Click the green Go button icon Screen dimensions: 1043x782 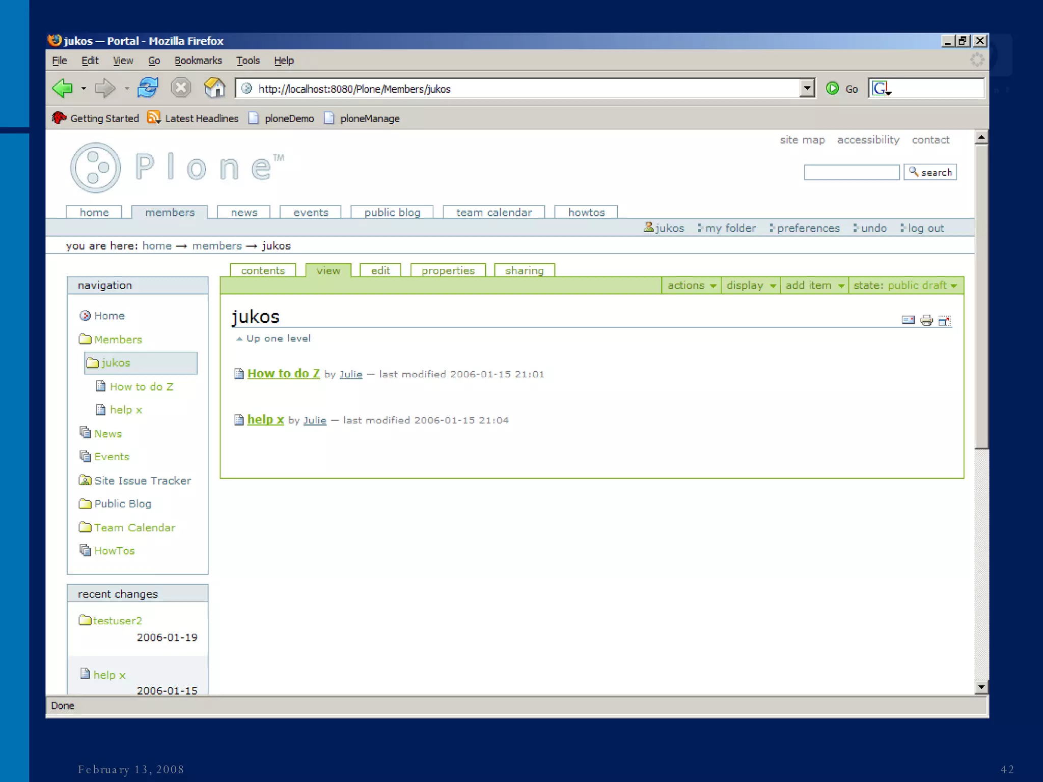[x=832, y=89]
